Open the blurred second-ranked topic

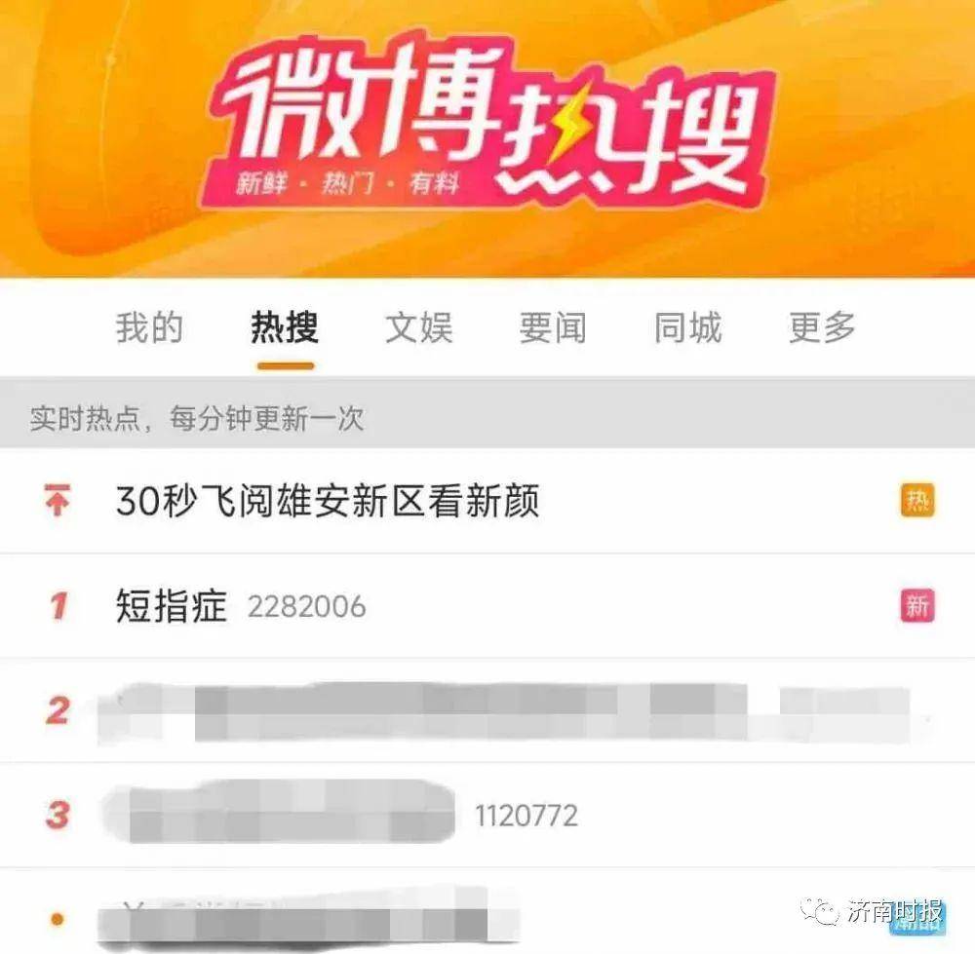[x=487, y=709]
